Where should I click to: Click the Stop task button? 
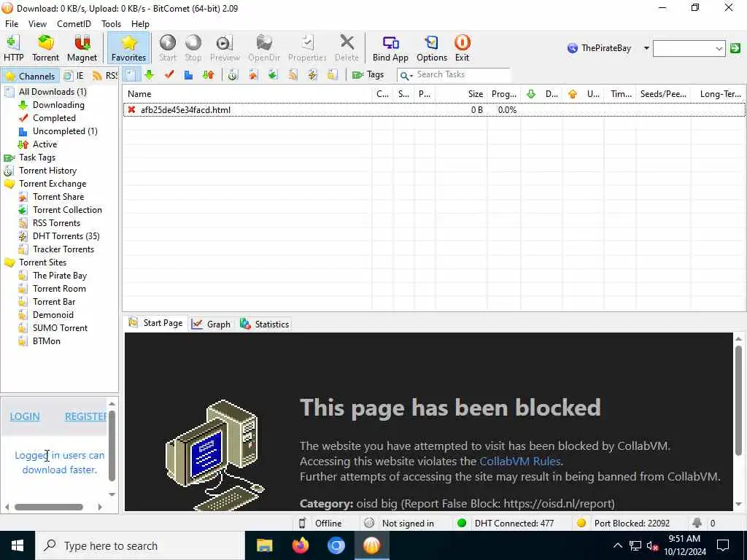[193, 48]
